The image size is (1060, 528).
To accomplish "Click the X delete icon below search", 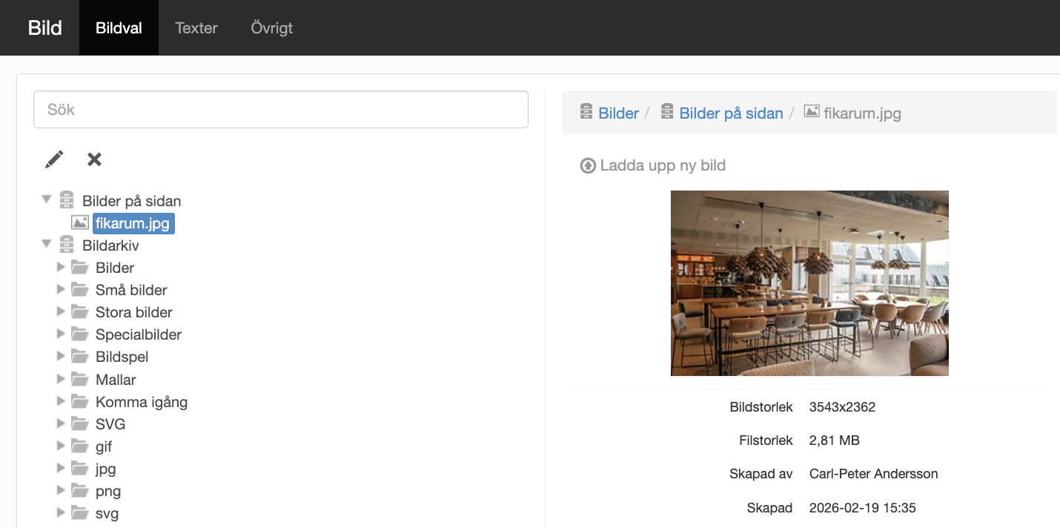I will 94,159.
